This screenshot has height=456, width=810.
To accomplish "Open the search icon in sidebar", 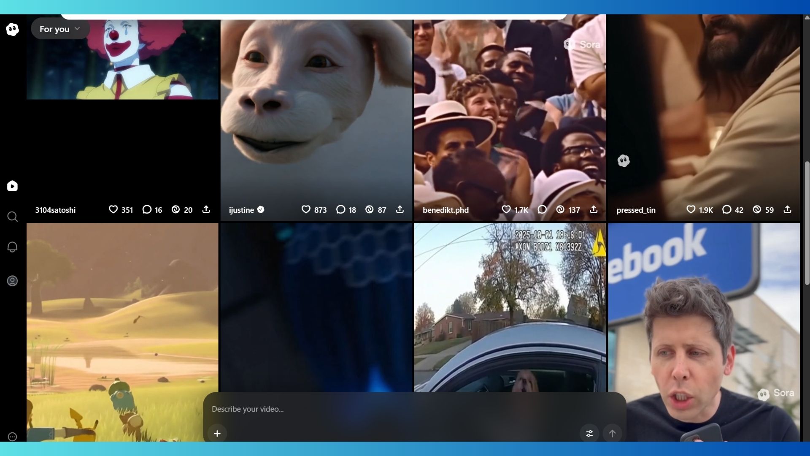I will 12,217.
